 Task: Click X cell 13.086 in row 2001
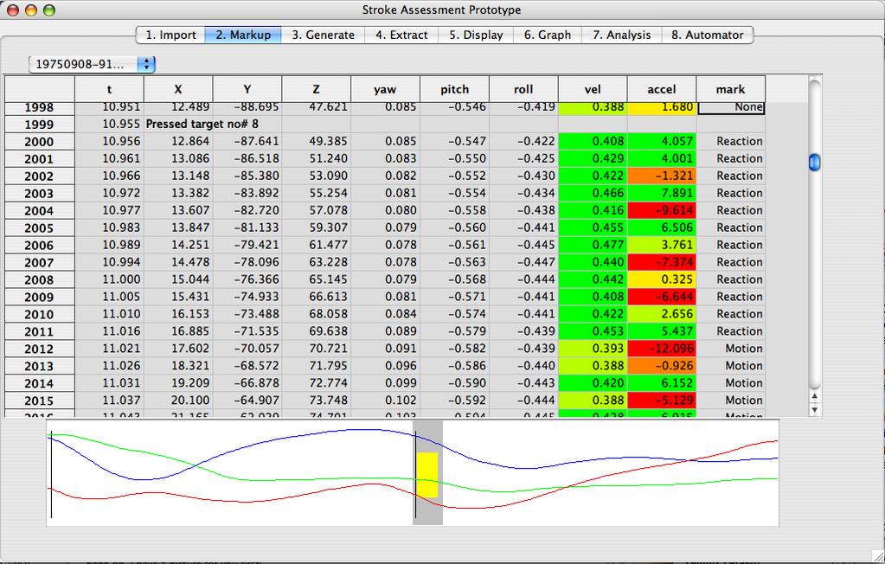178,158
